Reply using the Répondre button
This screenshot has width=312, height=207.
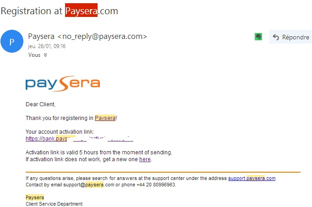click(x=291, y=37)
